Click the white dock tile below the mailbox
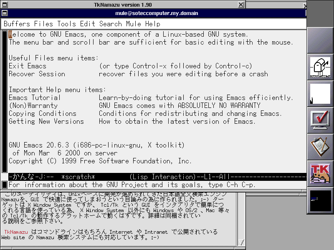Image resolution: width=334 pixels, height=250 pixels. tap(320, 94)
